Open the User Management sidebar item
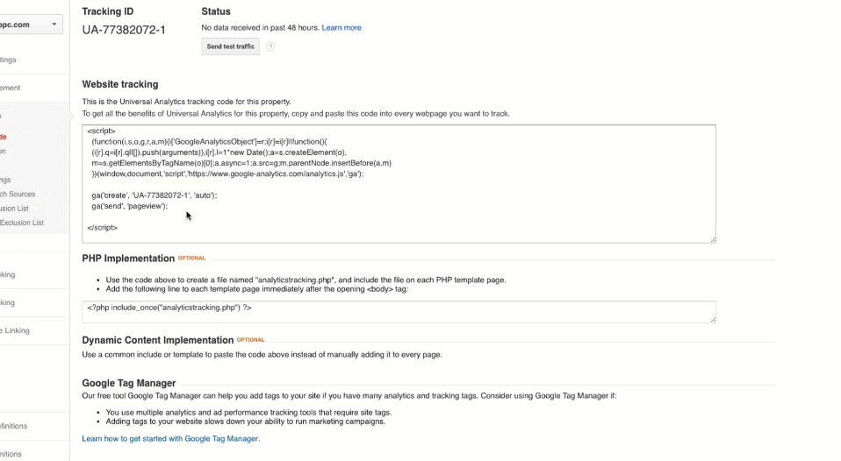841x461 pixels. (11, 88)
